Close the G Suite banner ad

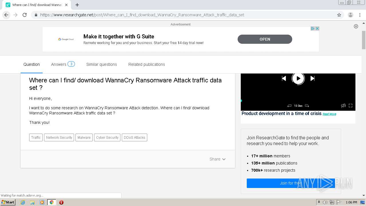[317, 28]
